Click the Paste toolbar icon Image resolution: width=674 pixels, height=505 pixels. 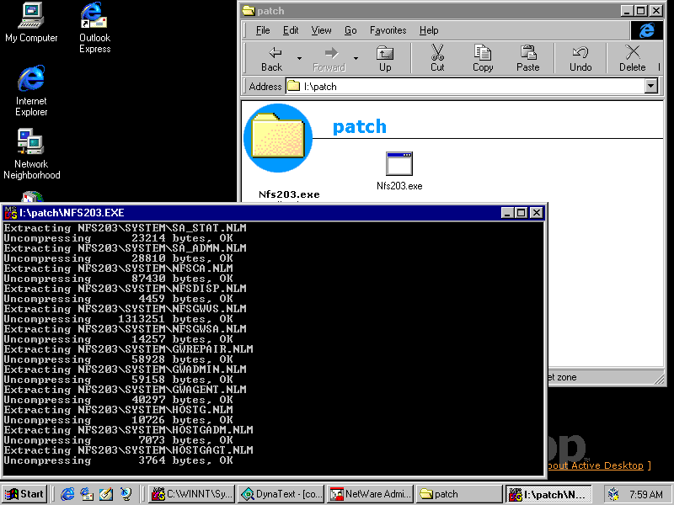coord(528,58)
